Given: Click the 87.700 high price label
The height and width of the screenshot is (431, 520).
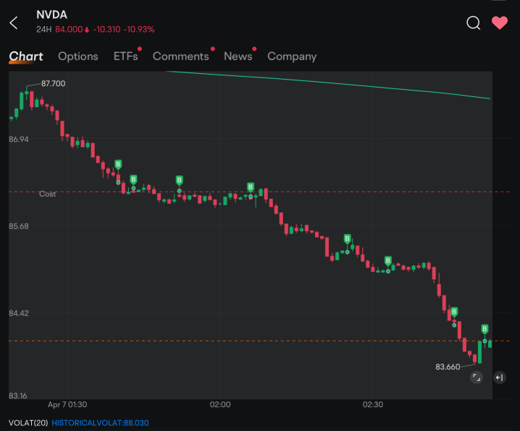Looking at the screenshot, I should [53, 83].
